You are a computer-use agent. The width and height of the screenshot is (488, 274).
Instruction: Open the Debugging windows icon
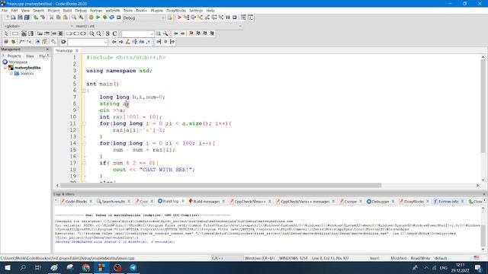[243, 18]
